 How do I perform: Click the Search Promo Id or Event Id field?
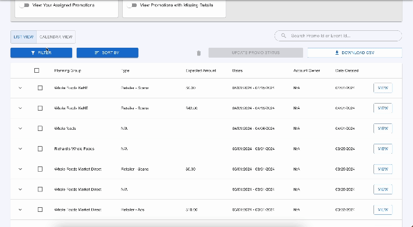pyautogui.click(x=338, y=36)
